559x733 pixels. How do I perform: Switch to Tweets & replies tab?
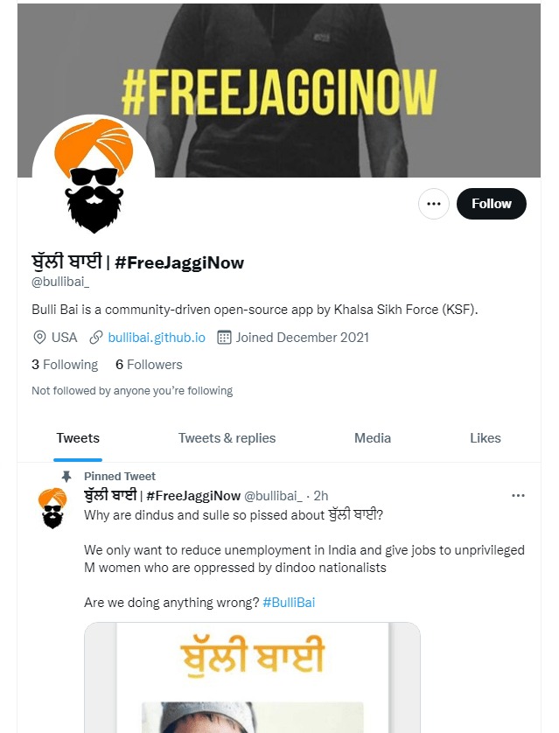227,438
